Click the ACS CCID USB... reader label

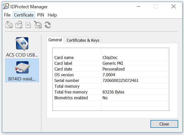click(22, 55)
